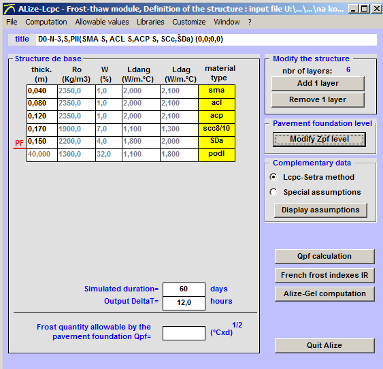Screen dimensions: 383x369
Task: Select the yellow SDa material type cell
Action: (x=216, y=142)
